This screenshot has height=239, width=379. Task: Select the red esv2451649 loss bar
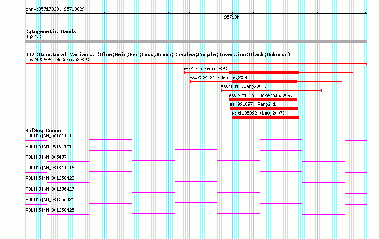click(x=263, y=100)
